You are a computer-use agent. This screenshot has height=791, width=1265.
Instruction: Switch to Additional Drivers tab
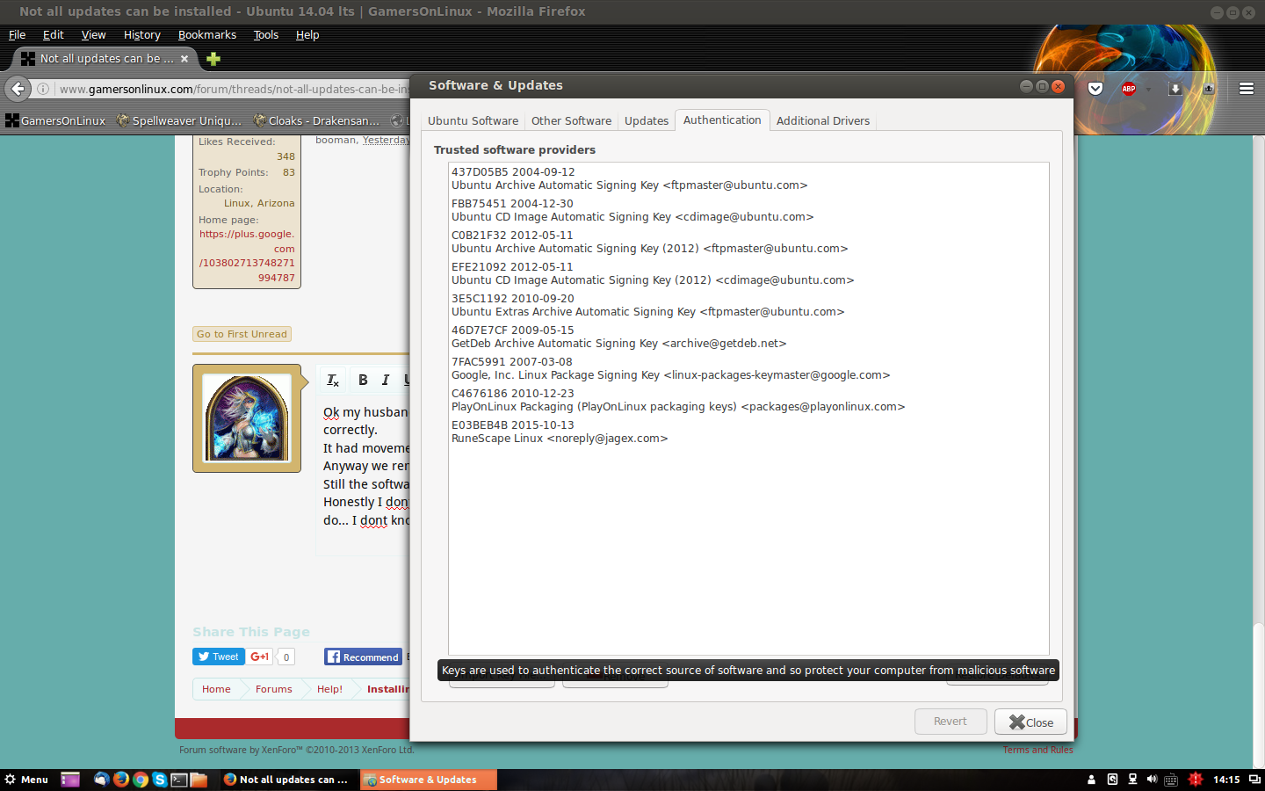coord(823,120)
